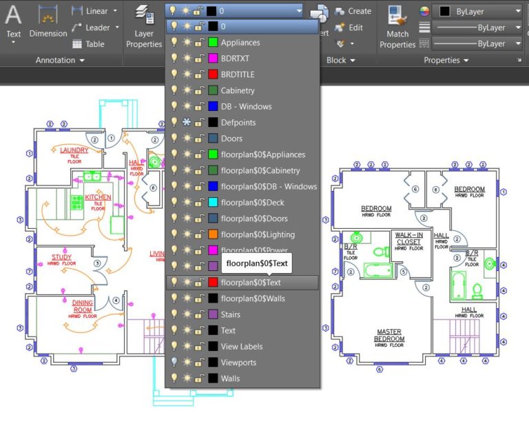Click the Edit block icon
Viewport: 529px width, 424px height.
[x=340, y=28]
